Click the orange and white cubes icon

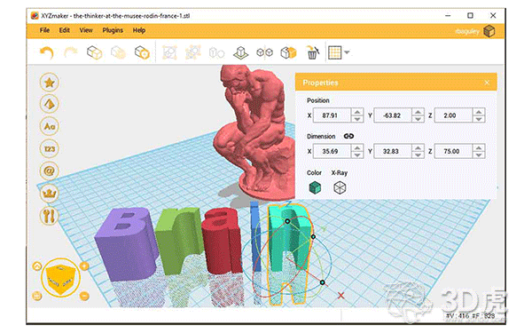tap(288, 52)
